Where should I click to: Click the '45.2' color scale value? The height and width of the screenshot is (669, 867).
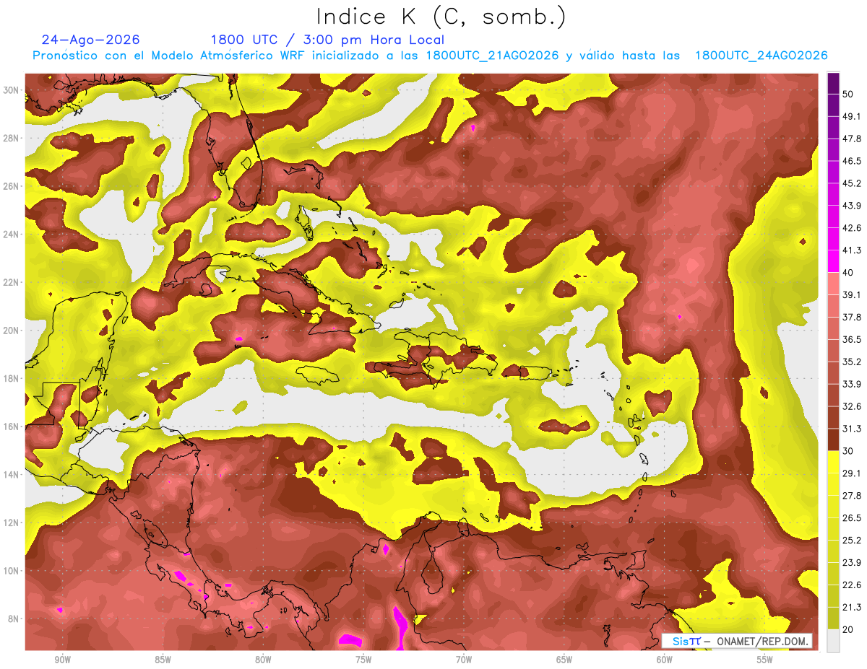click(852, 183)
